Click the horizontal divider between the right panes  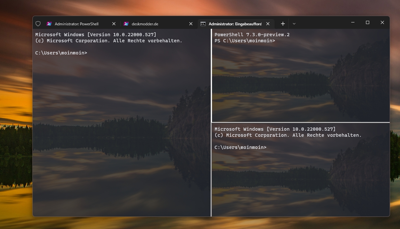tap(301, 122)
